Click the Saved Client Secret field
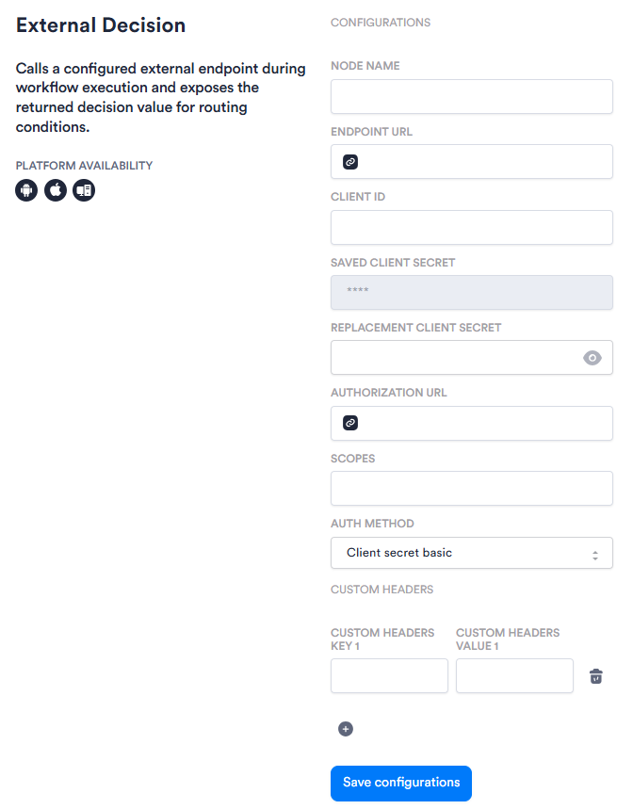 472,293
